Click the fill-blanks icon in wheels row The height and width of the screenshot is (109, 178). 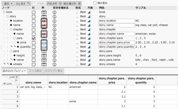55,64
